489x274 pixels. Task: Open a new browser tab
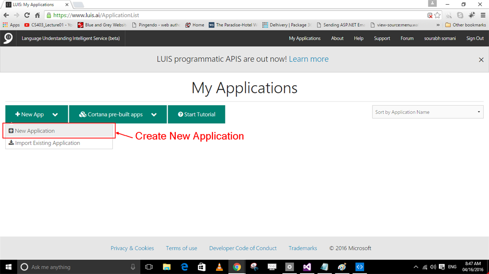click(x=78, y=5)
